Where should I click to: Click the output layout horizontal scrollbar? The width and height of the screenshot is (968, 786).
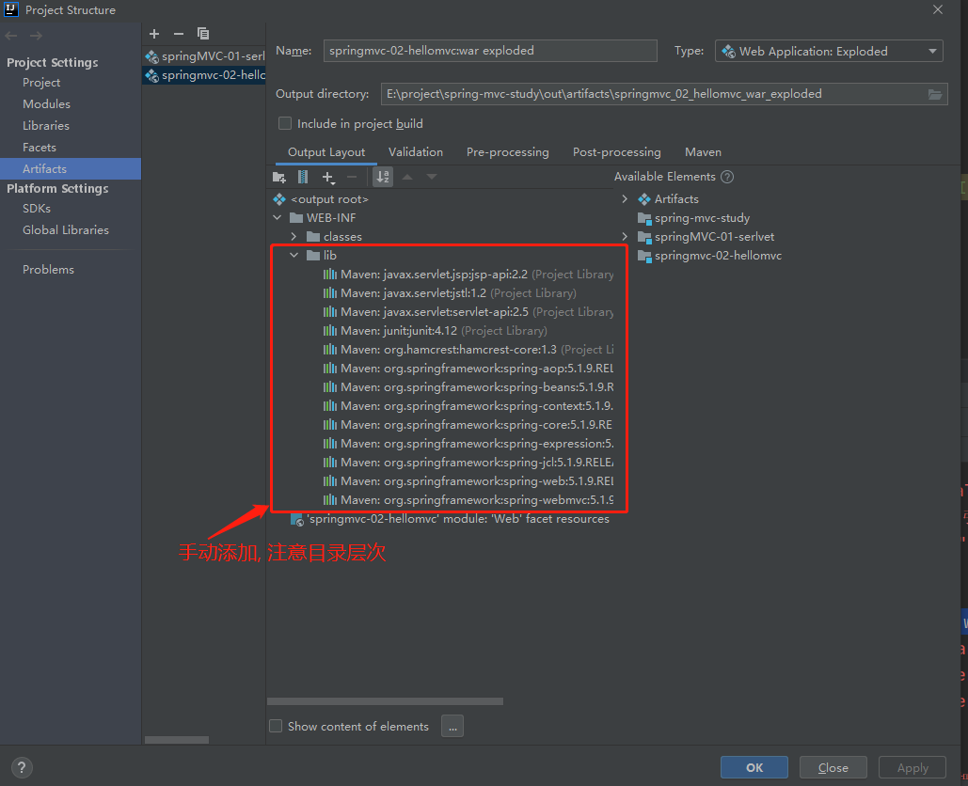[386, 701]
